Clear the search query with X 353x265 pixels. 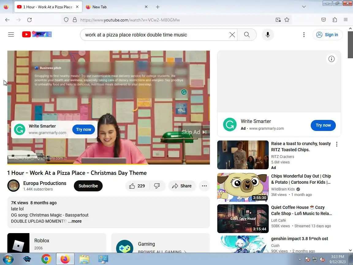232,35
